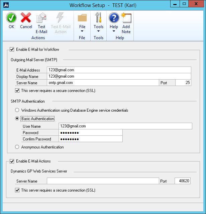Click the green OK checkmark icon
The width and height of the screenshot is (206, 214).
(x=11, y=18)
